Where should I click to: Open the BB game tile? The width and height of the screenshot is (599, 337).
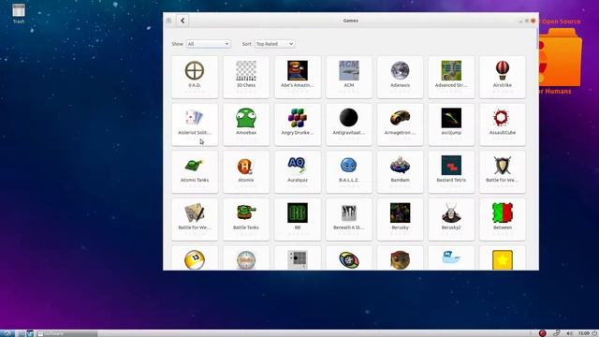coord(298,219)
